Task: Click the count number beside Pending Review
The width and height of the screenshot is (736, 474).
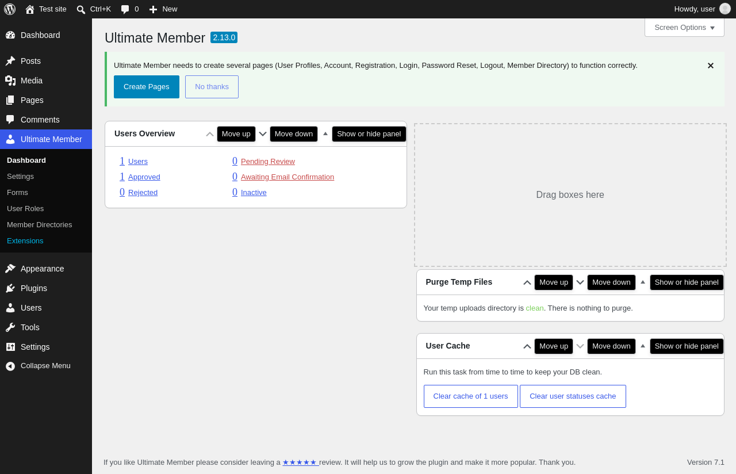Action: (x=235, y=161)
